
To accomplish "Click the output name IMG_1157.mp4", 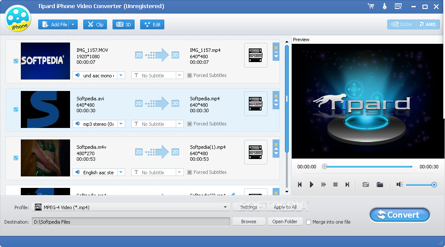I will pyautogui.click(x=205, y=50).
